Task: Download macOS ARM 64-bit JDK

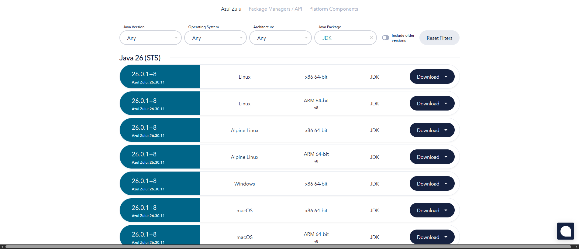Action: click(x=432, y=237)
